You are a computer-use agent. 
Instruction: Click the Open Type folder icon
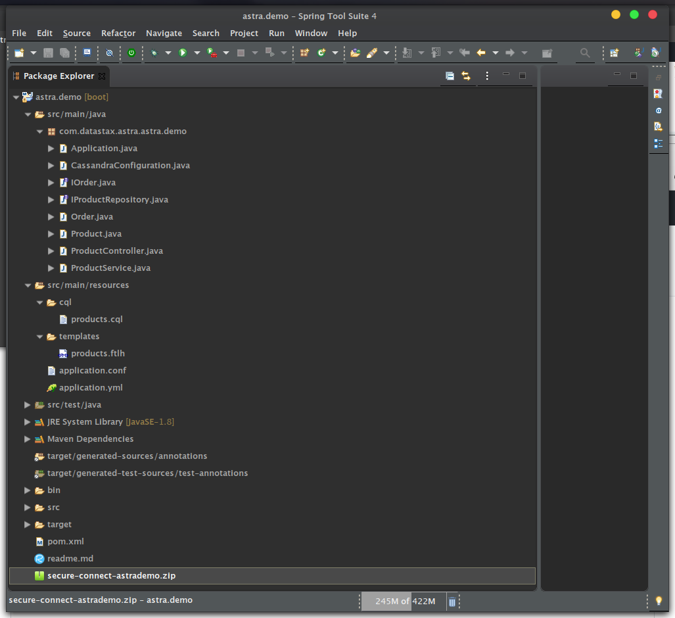point(355,53)
